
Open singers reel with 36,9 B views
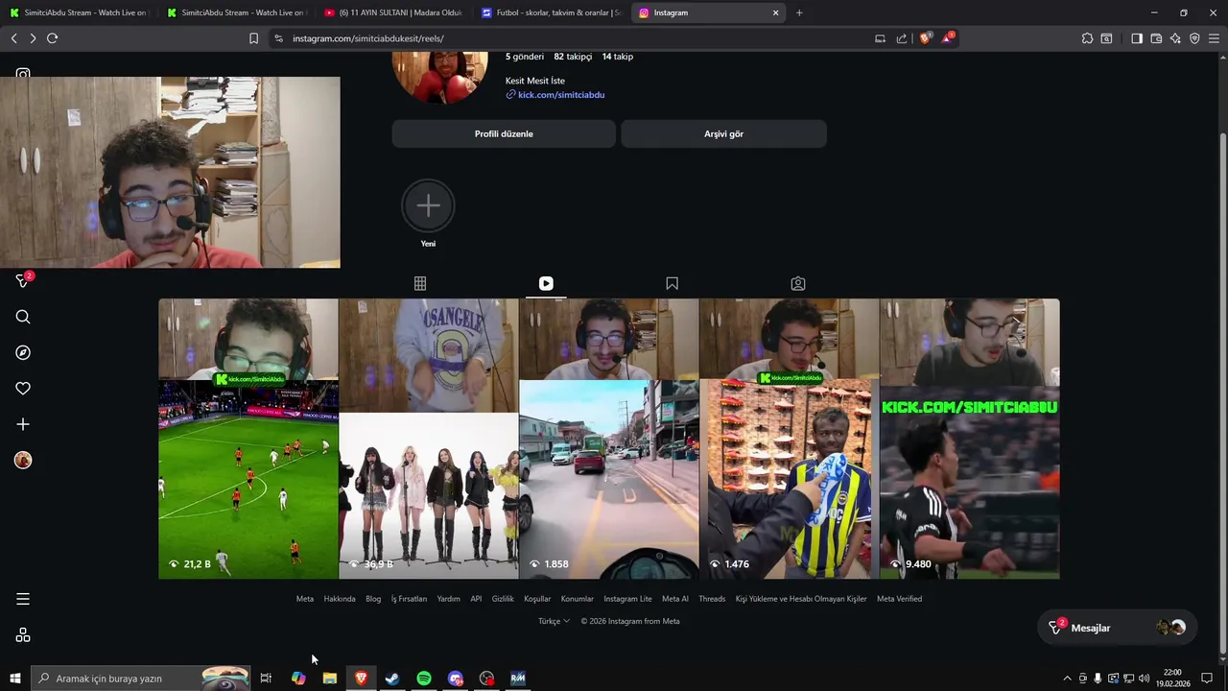(x=429, y=439)
